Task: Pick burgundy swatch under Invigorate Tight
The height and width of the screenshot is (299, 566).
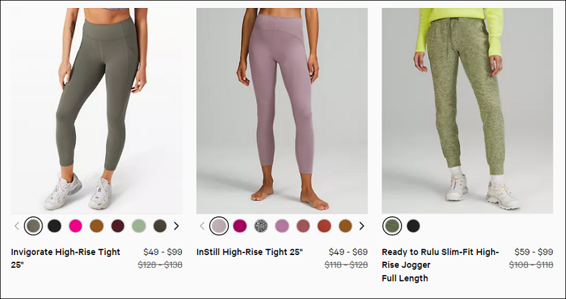Action: pos(118,226)
